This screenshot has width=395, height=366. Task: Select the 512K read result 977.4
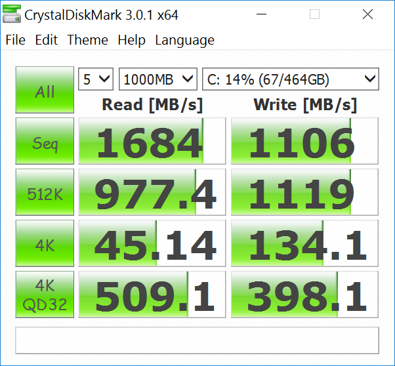click(x=152, y=192)
